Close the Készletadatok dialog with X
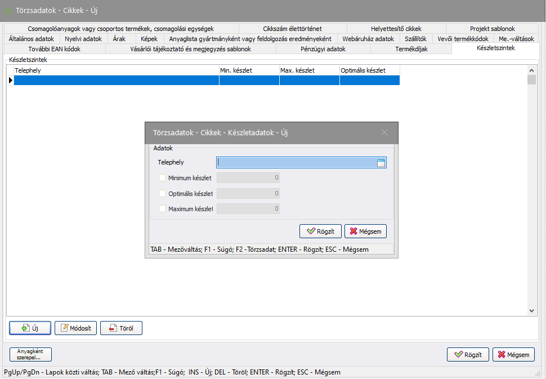This screenshot has width=546, height=379. coord(384,132)
